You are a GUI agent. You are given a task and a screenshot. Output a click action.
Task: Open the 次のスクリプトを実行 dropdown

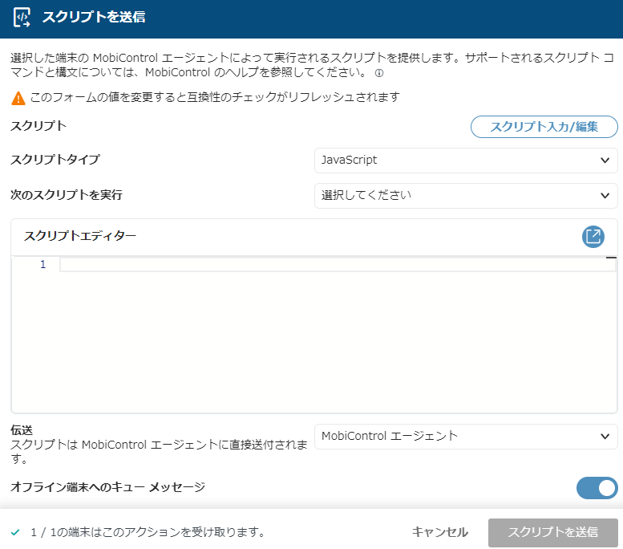click(466, 195)
